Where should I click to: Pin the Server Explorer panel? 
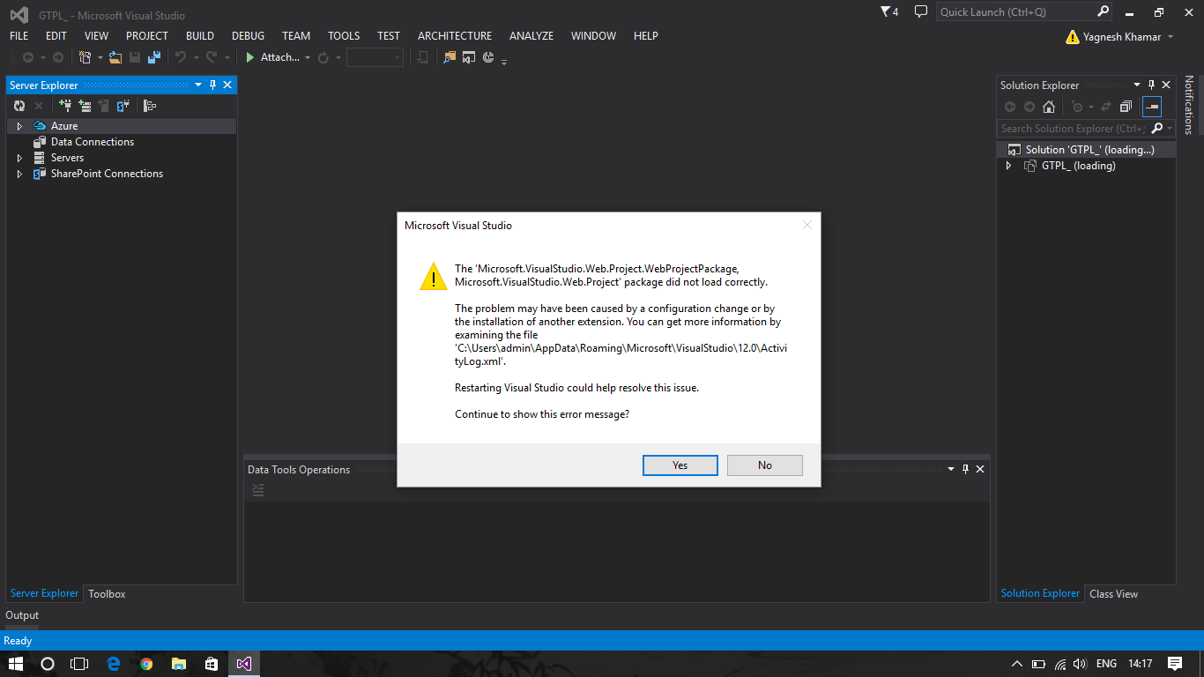point(212,85)
